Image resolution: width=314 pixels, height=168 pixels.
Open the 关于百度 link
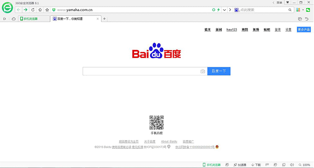click(150, 142)
